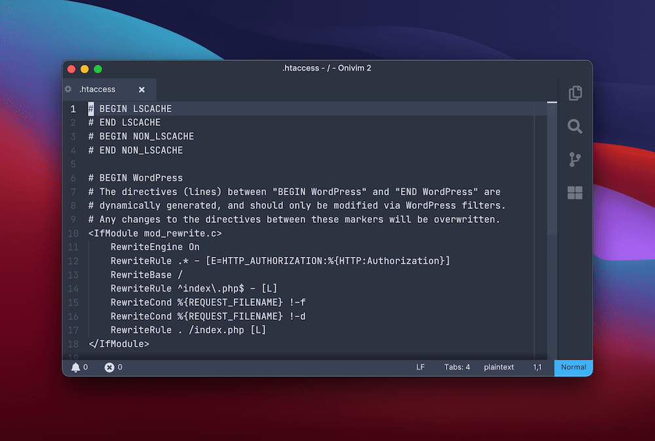
Task: Click the 1,1 cursor position indicator
Action: click(x=537, y=367)
